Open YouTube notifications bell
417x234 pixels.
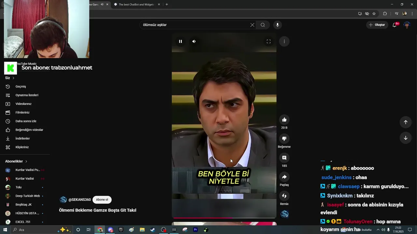coord(395,25)
